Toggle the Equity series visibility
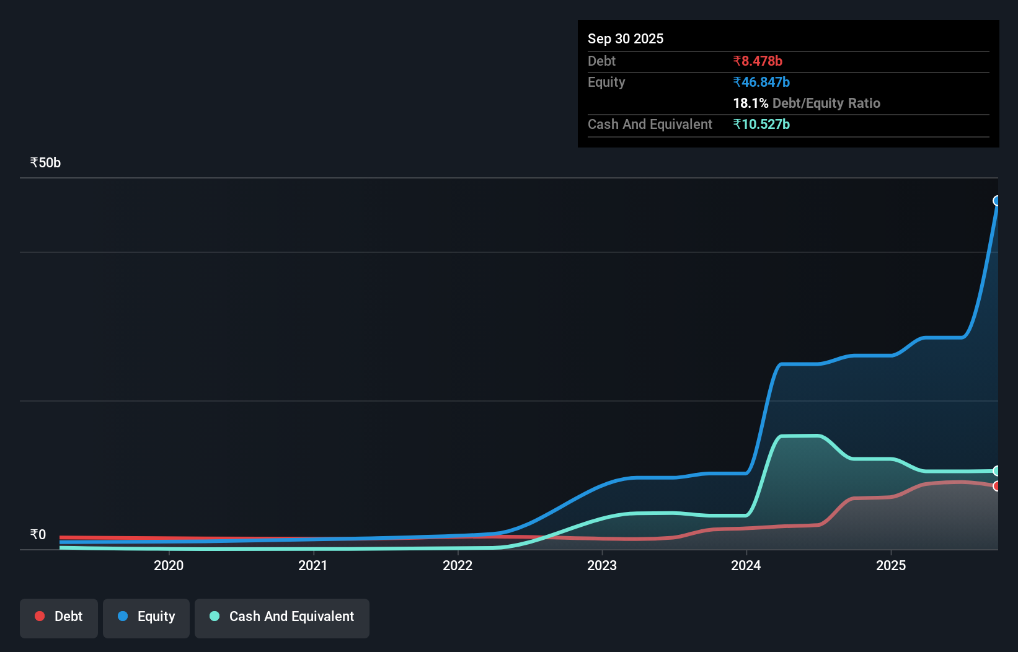This screenshot has width=1018, height=652. click(x=146, y=618)
